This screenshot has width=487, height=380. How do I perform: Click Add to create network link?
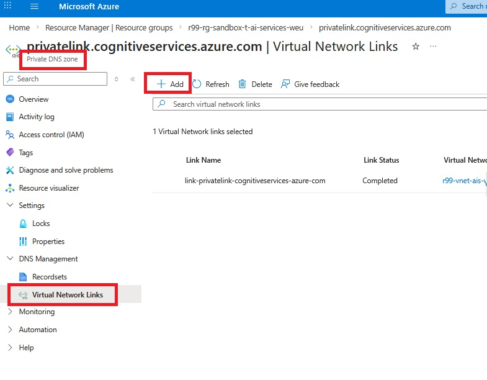(x=170, y=84)
